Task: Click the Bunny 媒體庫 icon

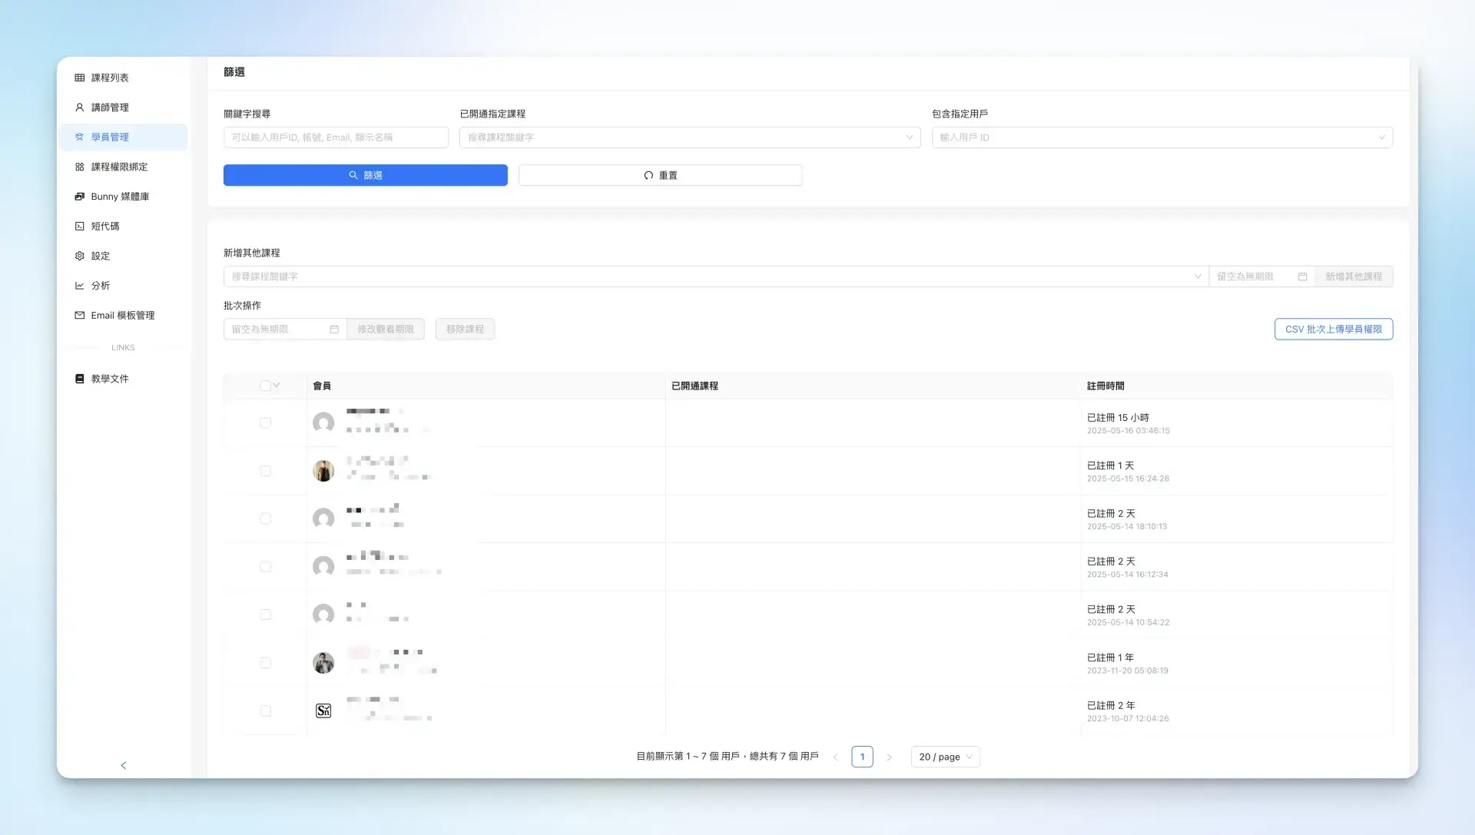Action: tap(79, 197)
